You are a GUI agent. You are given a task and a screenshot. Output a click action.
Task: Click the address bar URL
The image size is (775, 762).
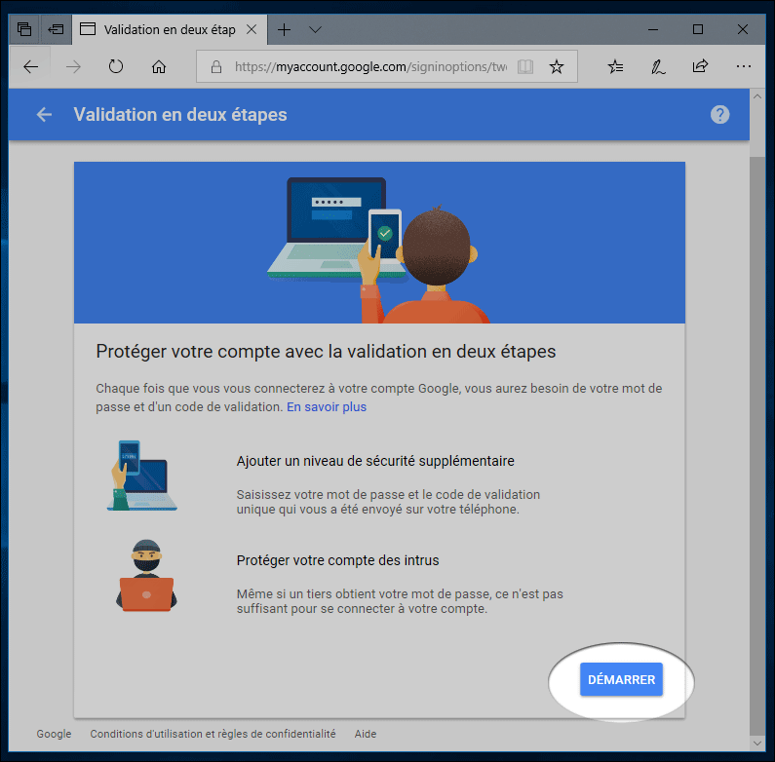click(370, 66)
